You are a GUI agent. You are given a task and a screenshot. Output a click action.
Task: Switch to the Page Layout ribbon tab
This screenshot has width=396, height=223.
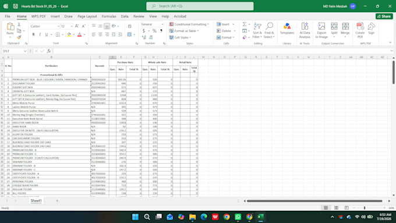point(87,16)
